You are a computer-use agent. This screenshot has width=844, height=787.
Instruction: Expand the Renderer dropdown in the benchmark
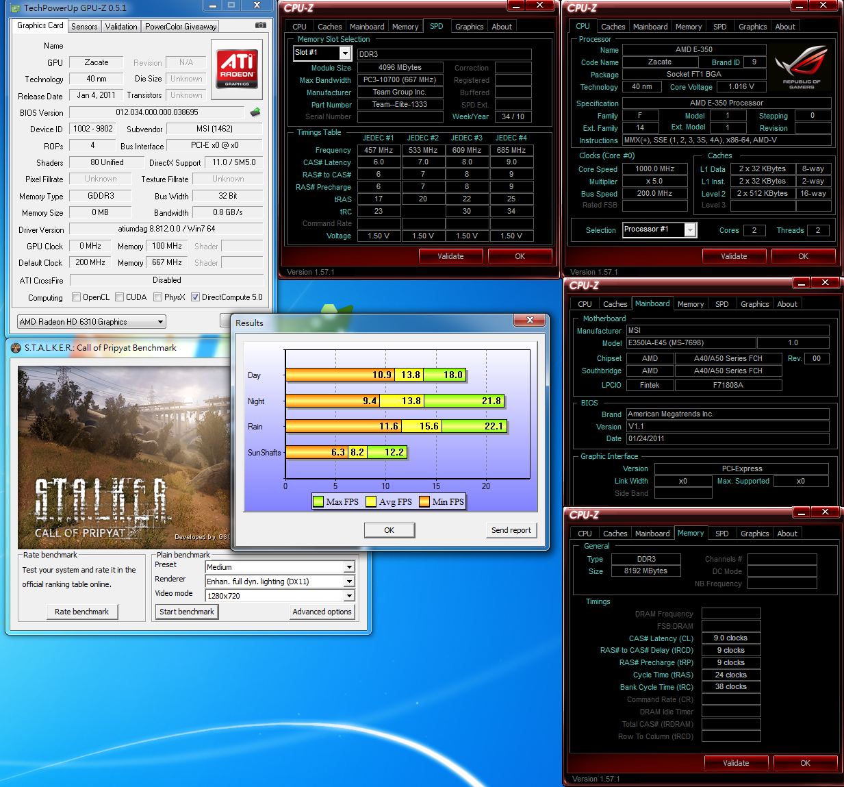pyautogui.click(x=280, y=582)
